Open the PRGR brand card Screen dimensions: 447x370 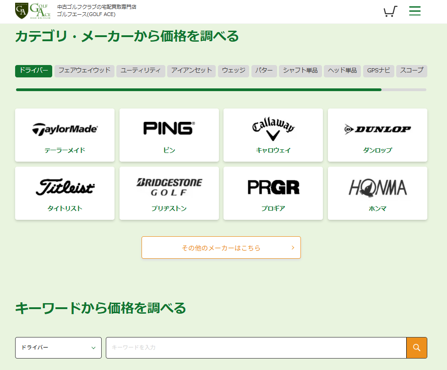273,193
